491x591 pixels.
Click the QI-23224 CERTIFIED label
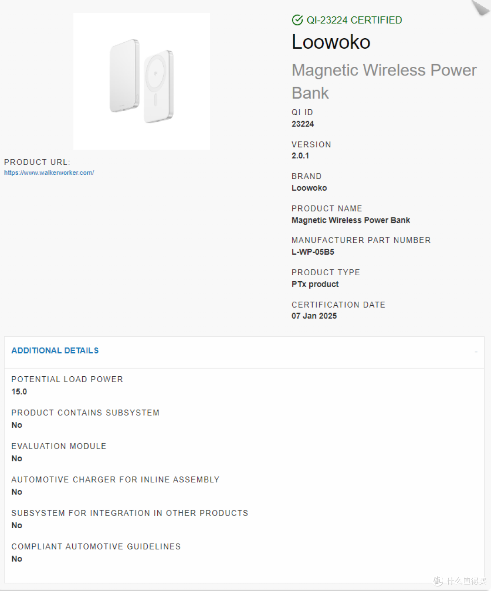(x=354, y=20)
